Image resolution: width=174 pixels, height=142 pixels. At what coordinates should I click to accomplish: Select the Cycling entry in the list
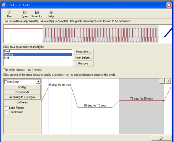coord(38,54)
